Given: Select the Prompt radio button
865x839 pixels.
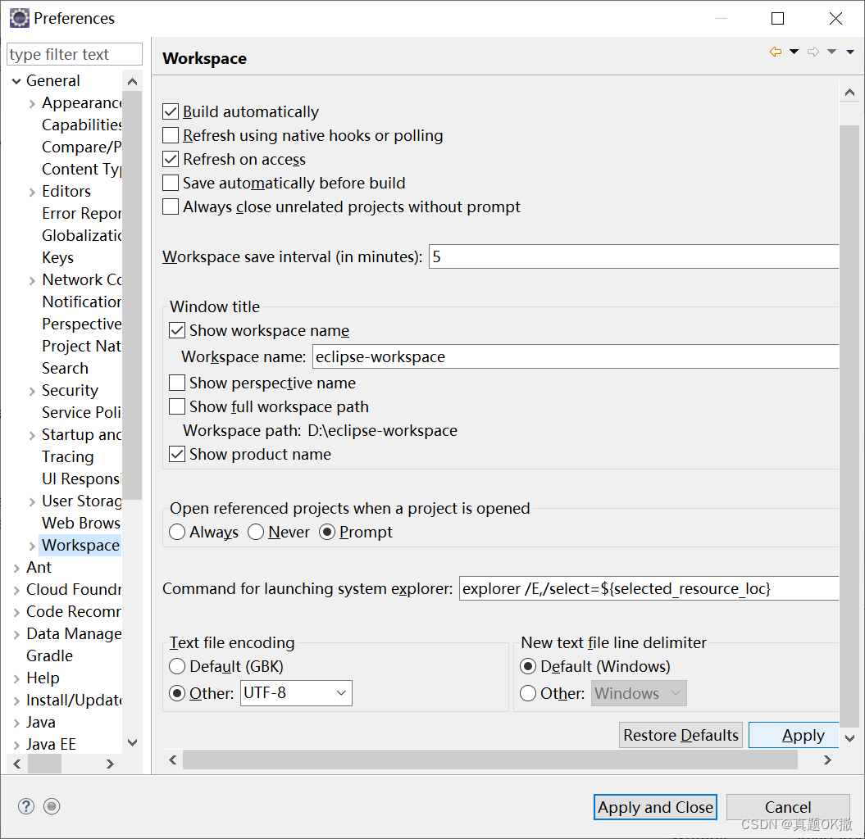Looking at the screenshot, I should [327, 532].
